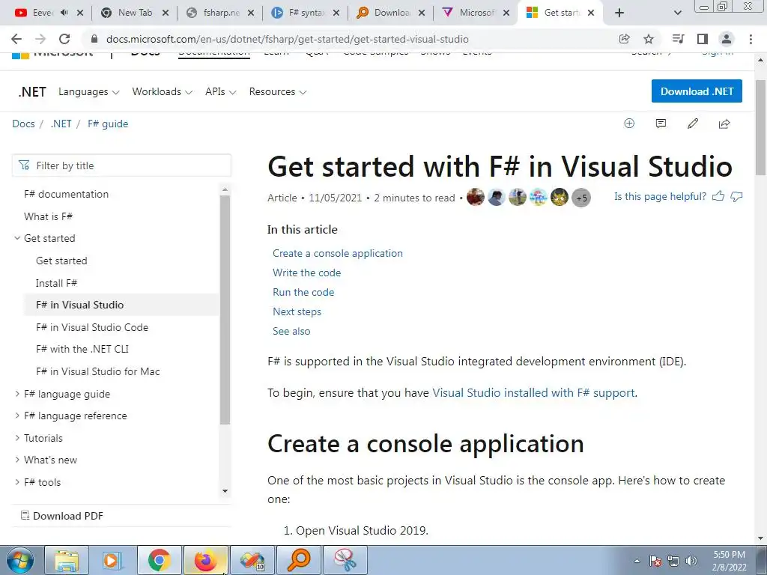Open F# with the .NET CLI item
Screen dimensions: 767x575
tap(82, 349)
